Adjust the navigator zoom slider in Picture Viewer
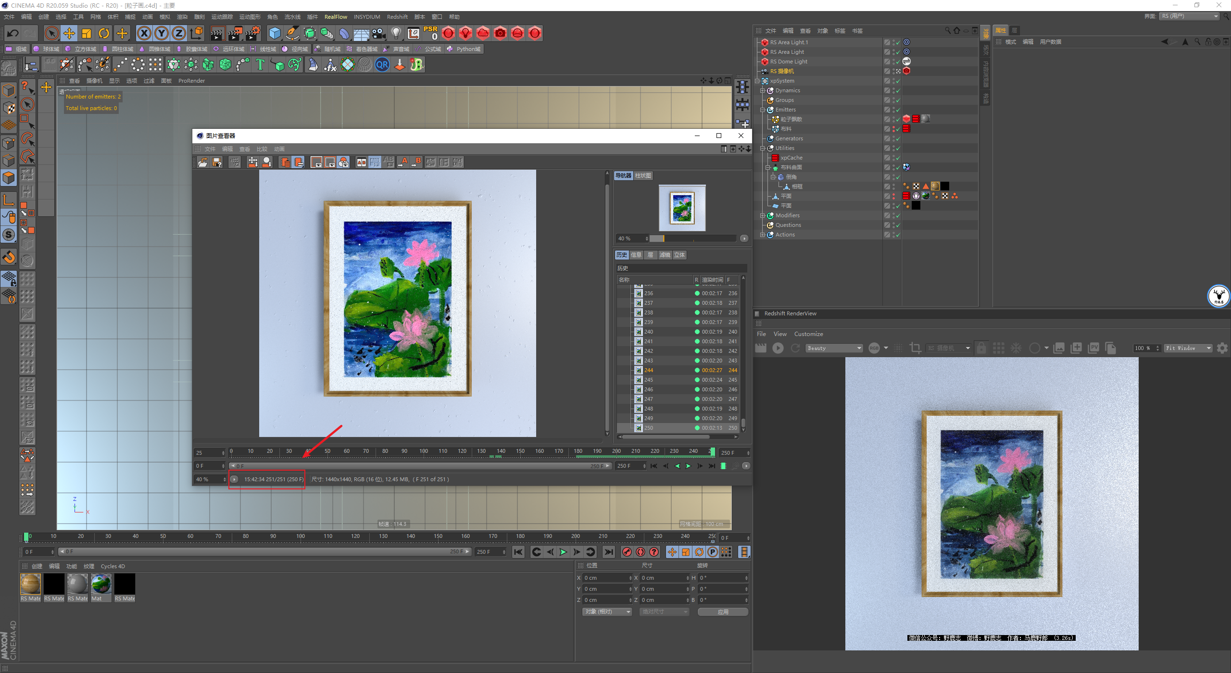This screenshot has width=1231, height=673. [693, 238]
